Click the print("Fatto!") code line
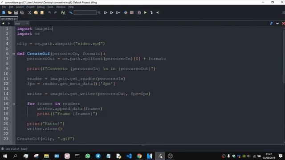This screenshot has height=160, width=285. (45, 124)
